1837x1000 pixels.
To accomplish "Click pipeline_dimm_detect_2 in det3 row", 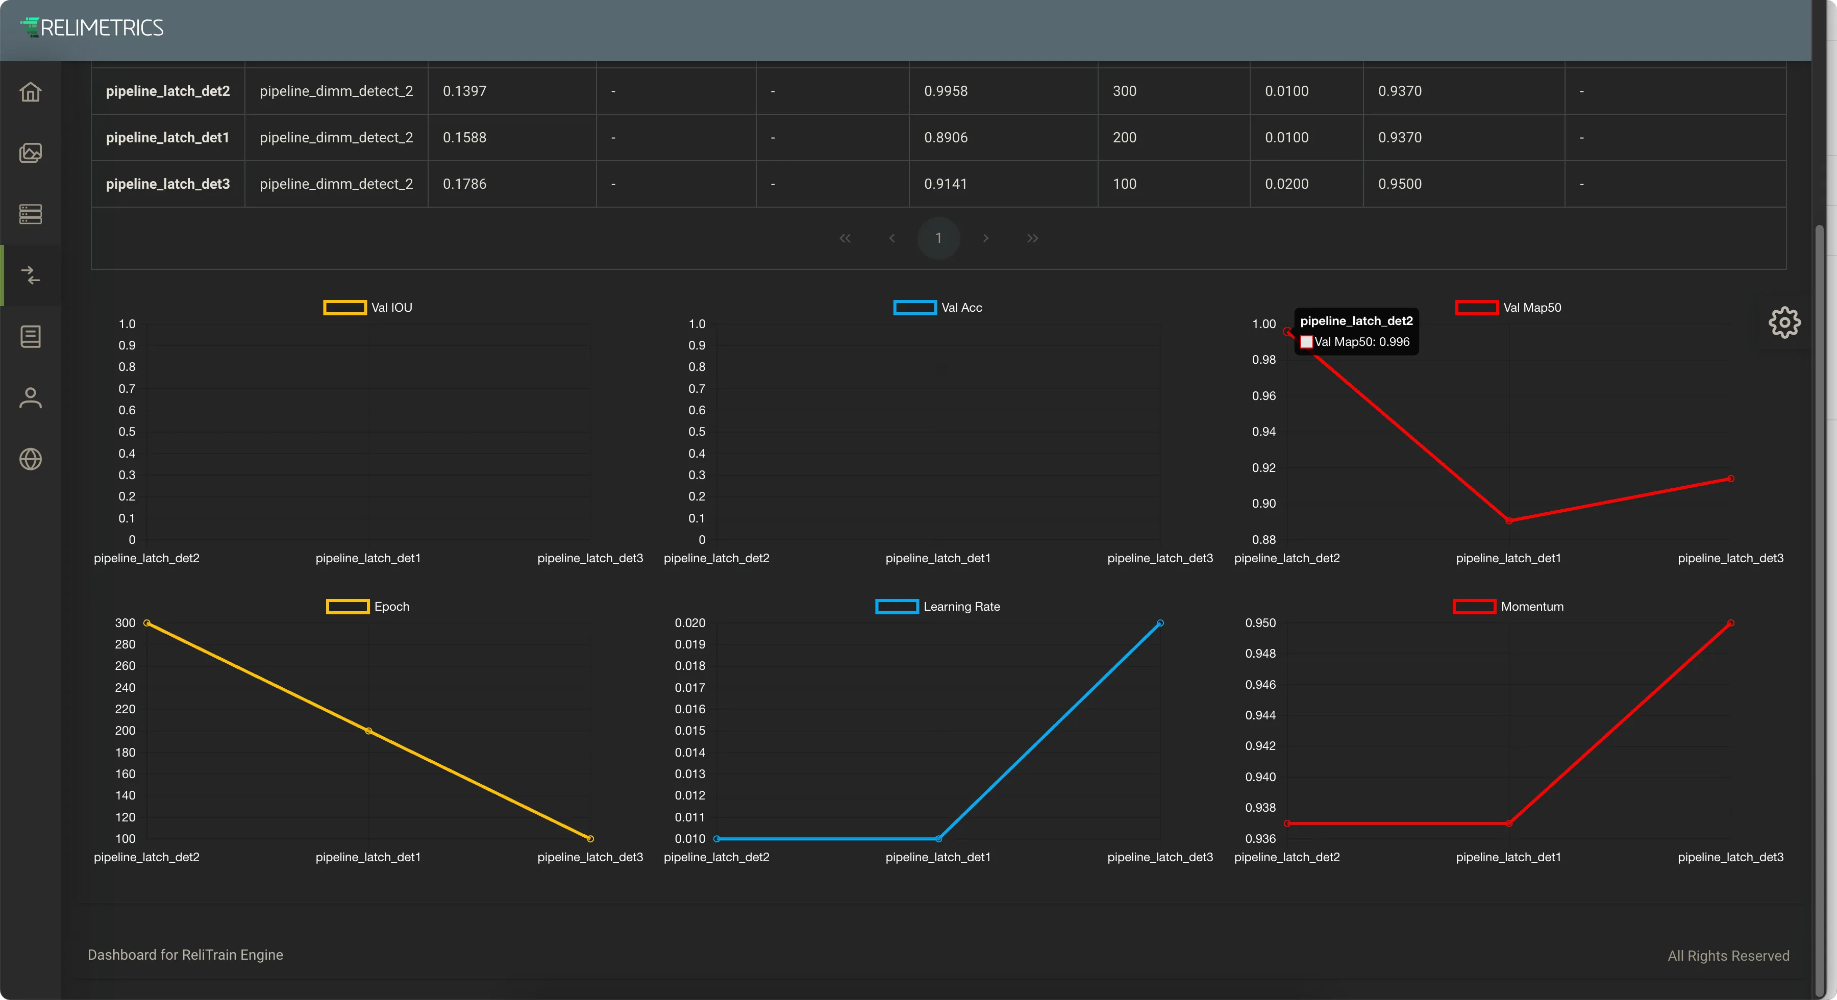I will [x=336, y=184].
